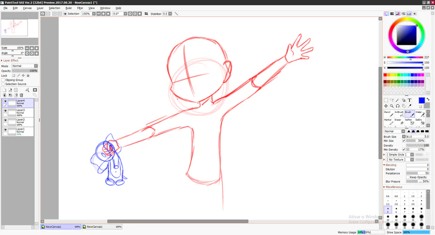This screenshot has height=235, width=435.
Task: Select the Hand tool
Action: point(404,106)
